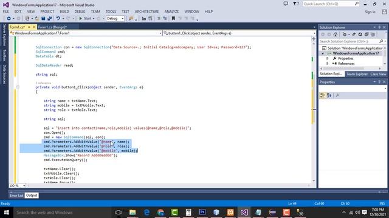Click the Comment out selected lines icon
The height and width of the screenshot is (218, 389).
[159, 19]
